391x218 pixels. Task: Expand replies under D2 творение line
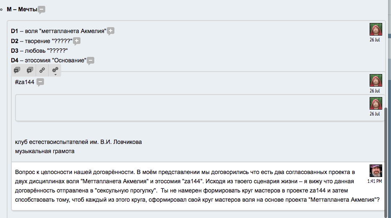(77, 41)
